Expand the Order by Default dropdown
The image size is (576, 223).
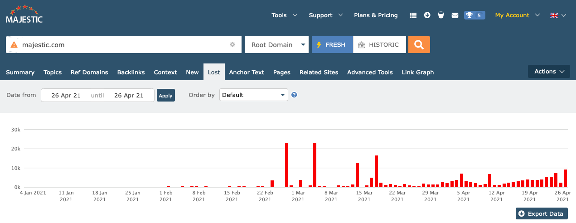point(253,95)
